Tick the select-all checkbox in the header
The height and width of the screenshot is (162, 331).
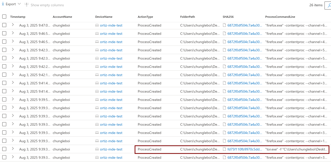[4, 17]
